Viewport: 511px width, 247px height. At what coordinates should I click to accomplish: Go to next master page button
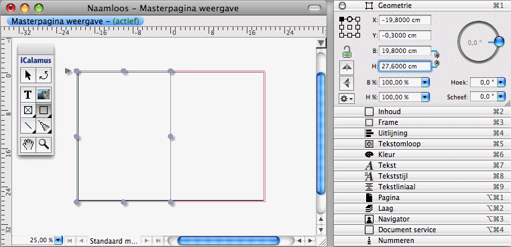pyautogui.click(x=147, y=241)
